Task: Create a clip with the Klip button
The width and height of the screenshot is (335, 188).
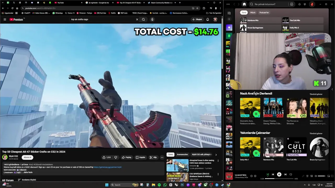Action: pos(153,157)
